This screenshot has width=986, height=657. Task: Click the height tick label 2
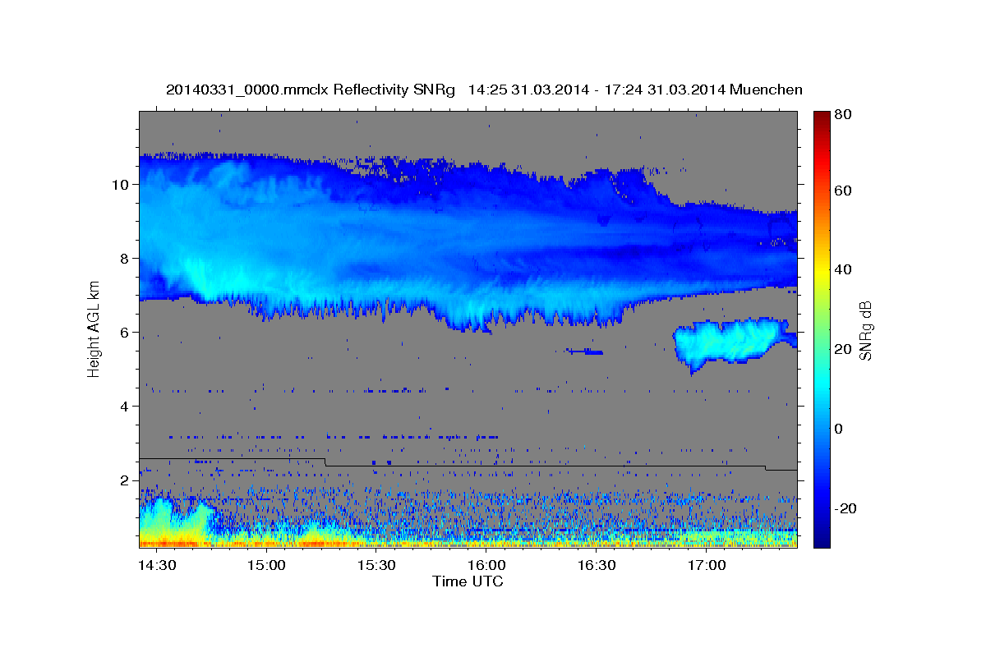[x=124, y=480]
